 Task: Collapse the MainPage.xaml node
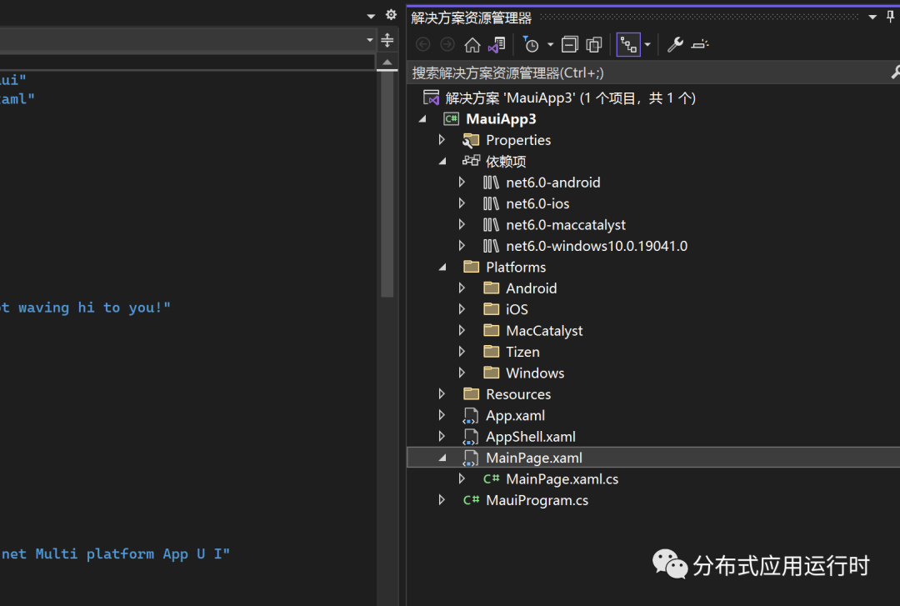(x=442, y=458)
